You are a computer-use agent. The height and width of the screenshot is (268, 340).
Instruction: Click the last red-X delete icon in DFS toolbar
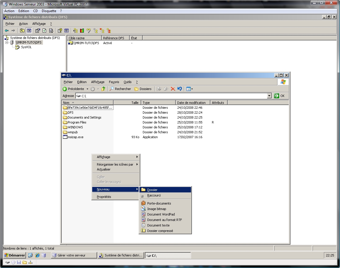109,31
